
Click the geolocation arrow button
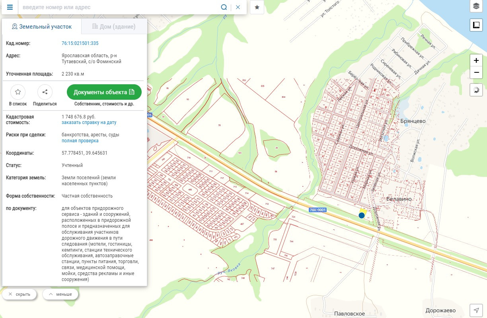pyautogui.click(x=476, y=310)
